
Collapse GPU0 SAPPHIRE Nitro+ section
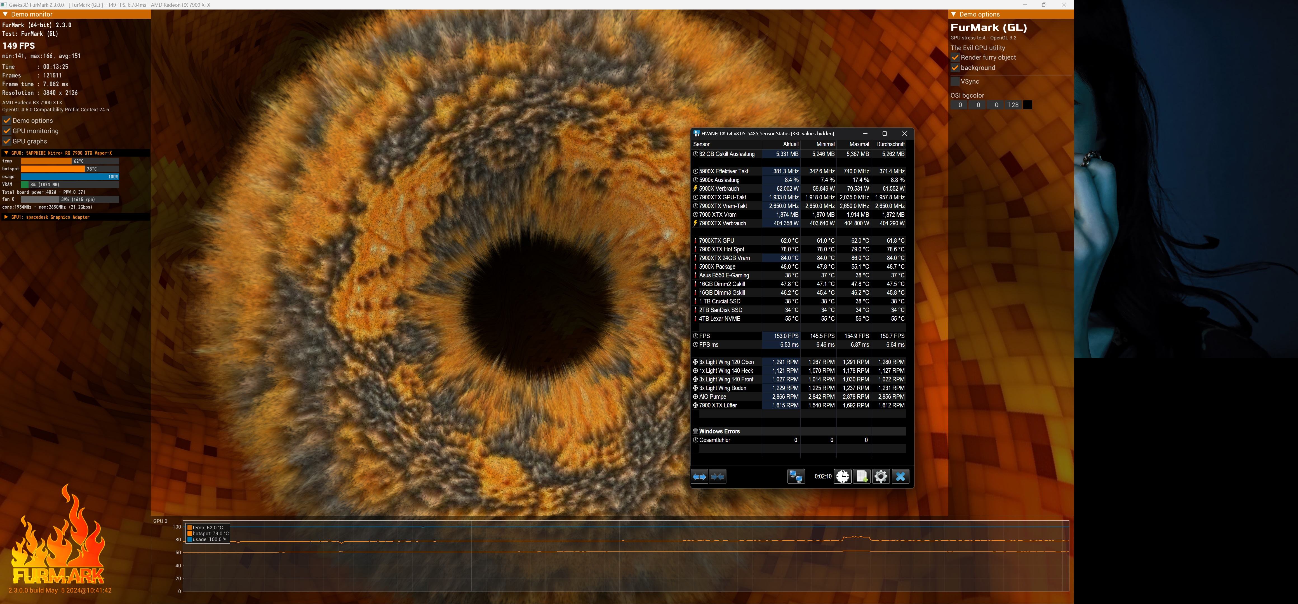(x=6, y=153)
